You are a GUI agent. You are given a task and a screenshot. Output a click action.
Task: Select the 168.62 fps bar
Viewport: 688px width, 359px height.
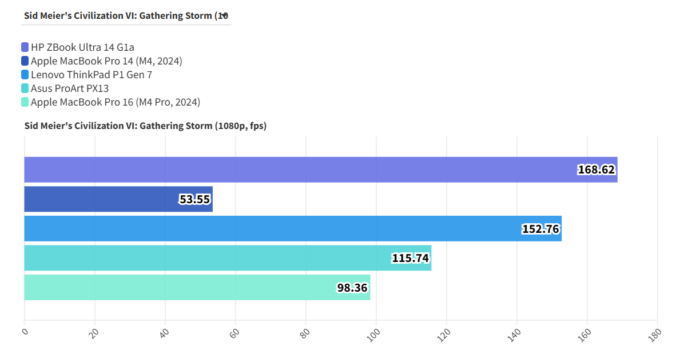tap(320, 170)
